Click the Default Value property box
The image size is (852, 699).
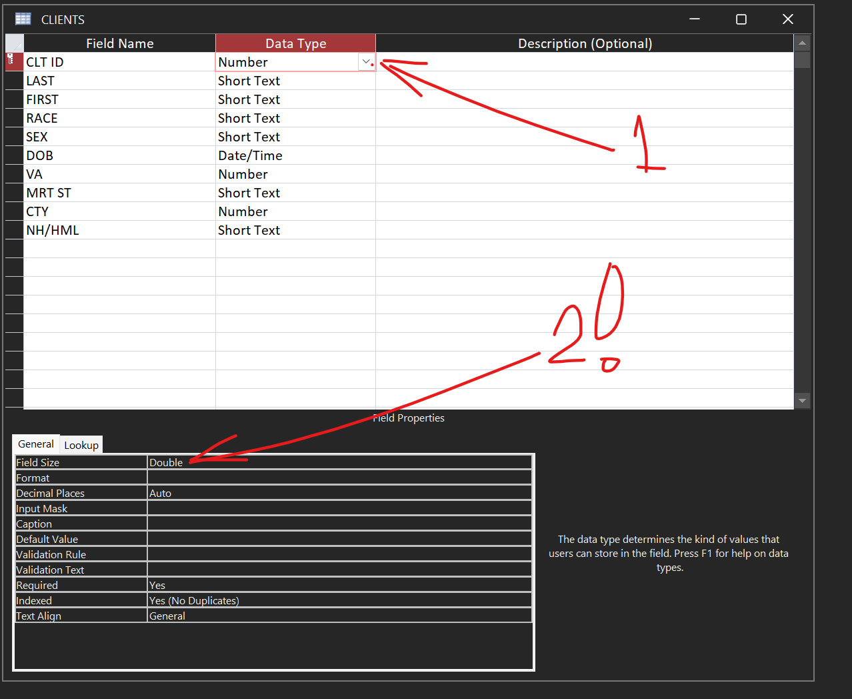(339, 539)
